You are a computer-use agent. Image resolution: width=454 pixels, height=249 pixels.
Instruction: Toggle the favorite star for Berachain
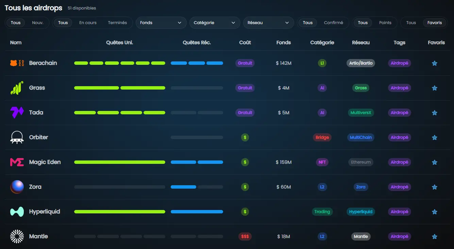435,63
